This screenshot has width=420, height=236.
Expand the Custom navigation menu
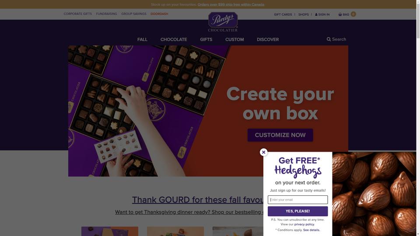click(234, 39)
